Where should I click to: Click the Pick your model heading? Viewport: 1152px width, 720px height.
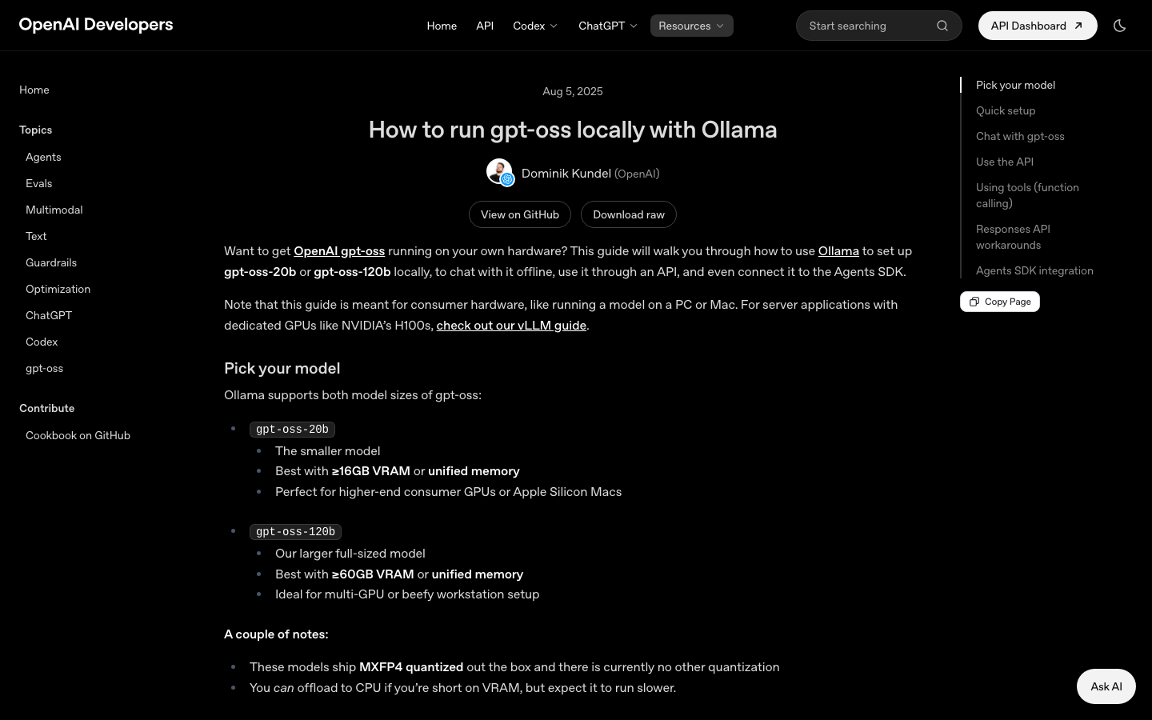(282, 368)
